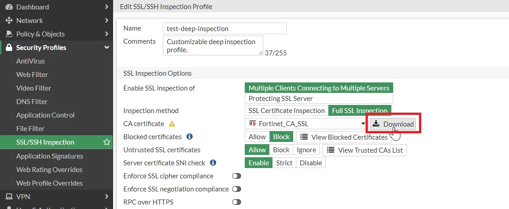Toggle Enforce SSL cipher compliance
Image resolution: width=509 pixels, height=209 pixels.
tap(237, 176)
